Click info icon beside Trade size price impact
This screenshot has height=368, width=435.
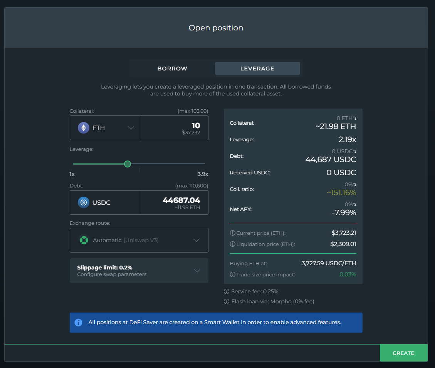(x=232, y=274)
